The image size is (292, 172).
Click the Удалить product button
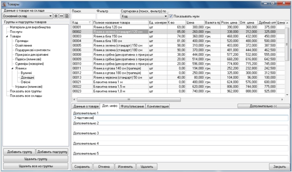[x=147, y=166]
